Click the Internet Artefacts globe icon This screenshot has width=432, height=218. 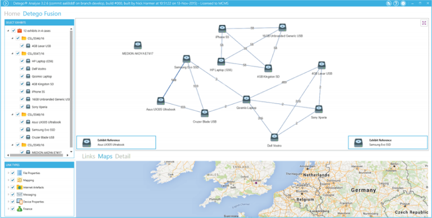[20, 187]
